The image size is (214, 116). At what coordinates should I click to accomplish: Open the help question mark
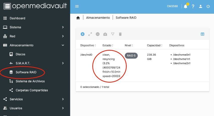click(x=193, y=6)
